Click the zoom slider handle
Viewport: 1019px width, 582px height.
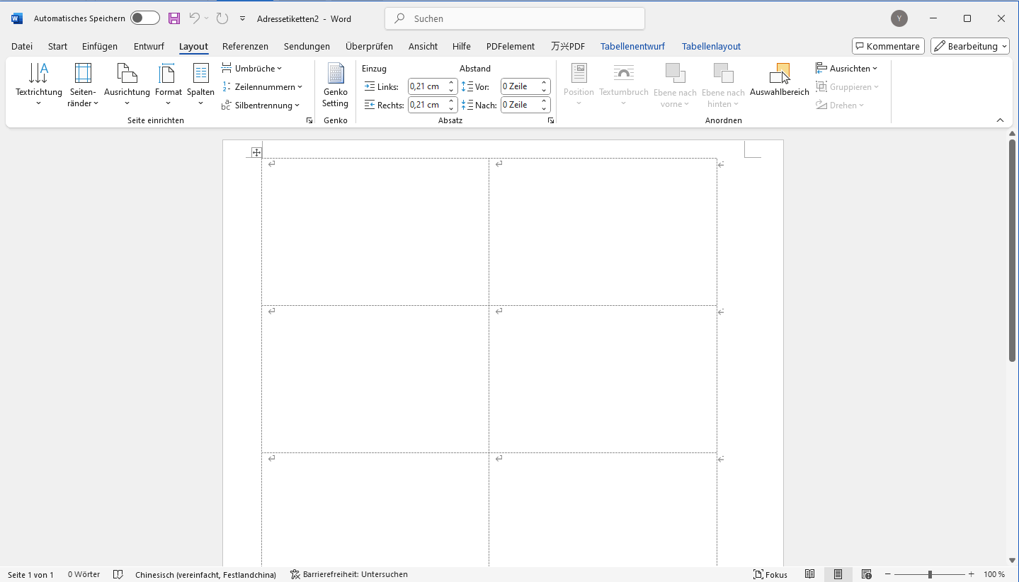coord(930,574)
